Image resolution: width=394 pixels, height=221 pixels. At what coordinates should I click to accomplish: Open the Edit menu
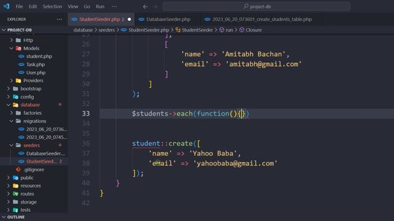pos(33,7)
